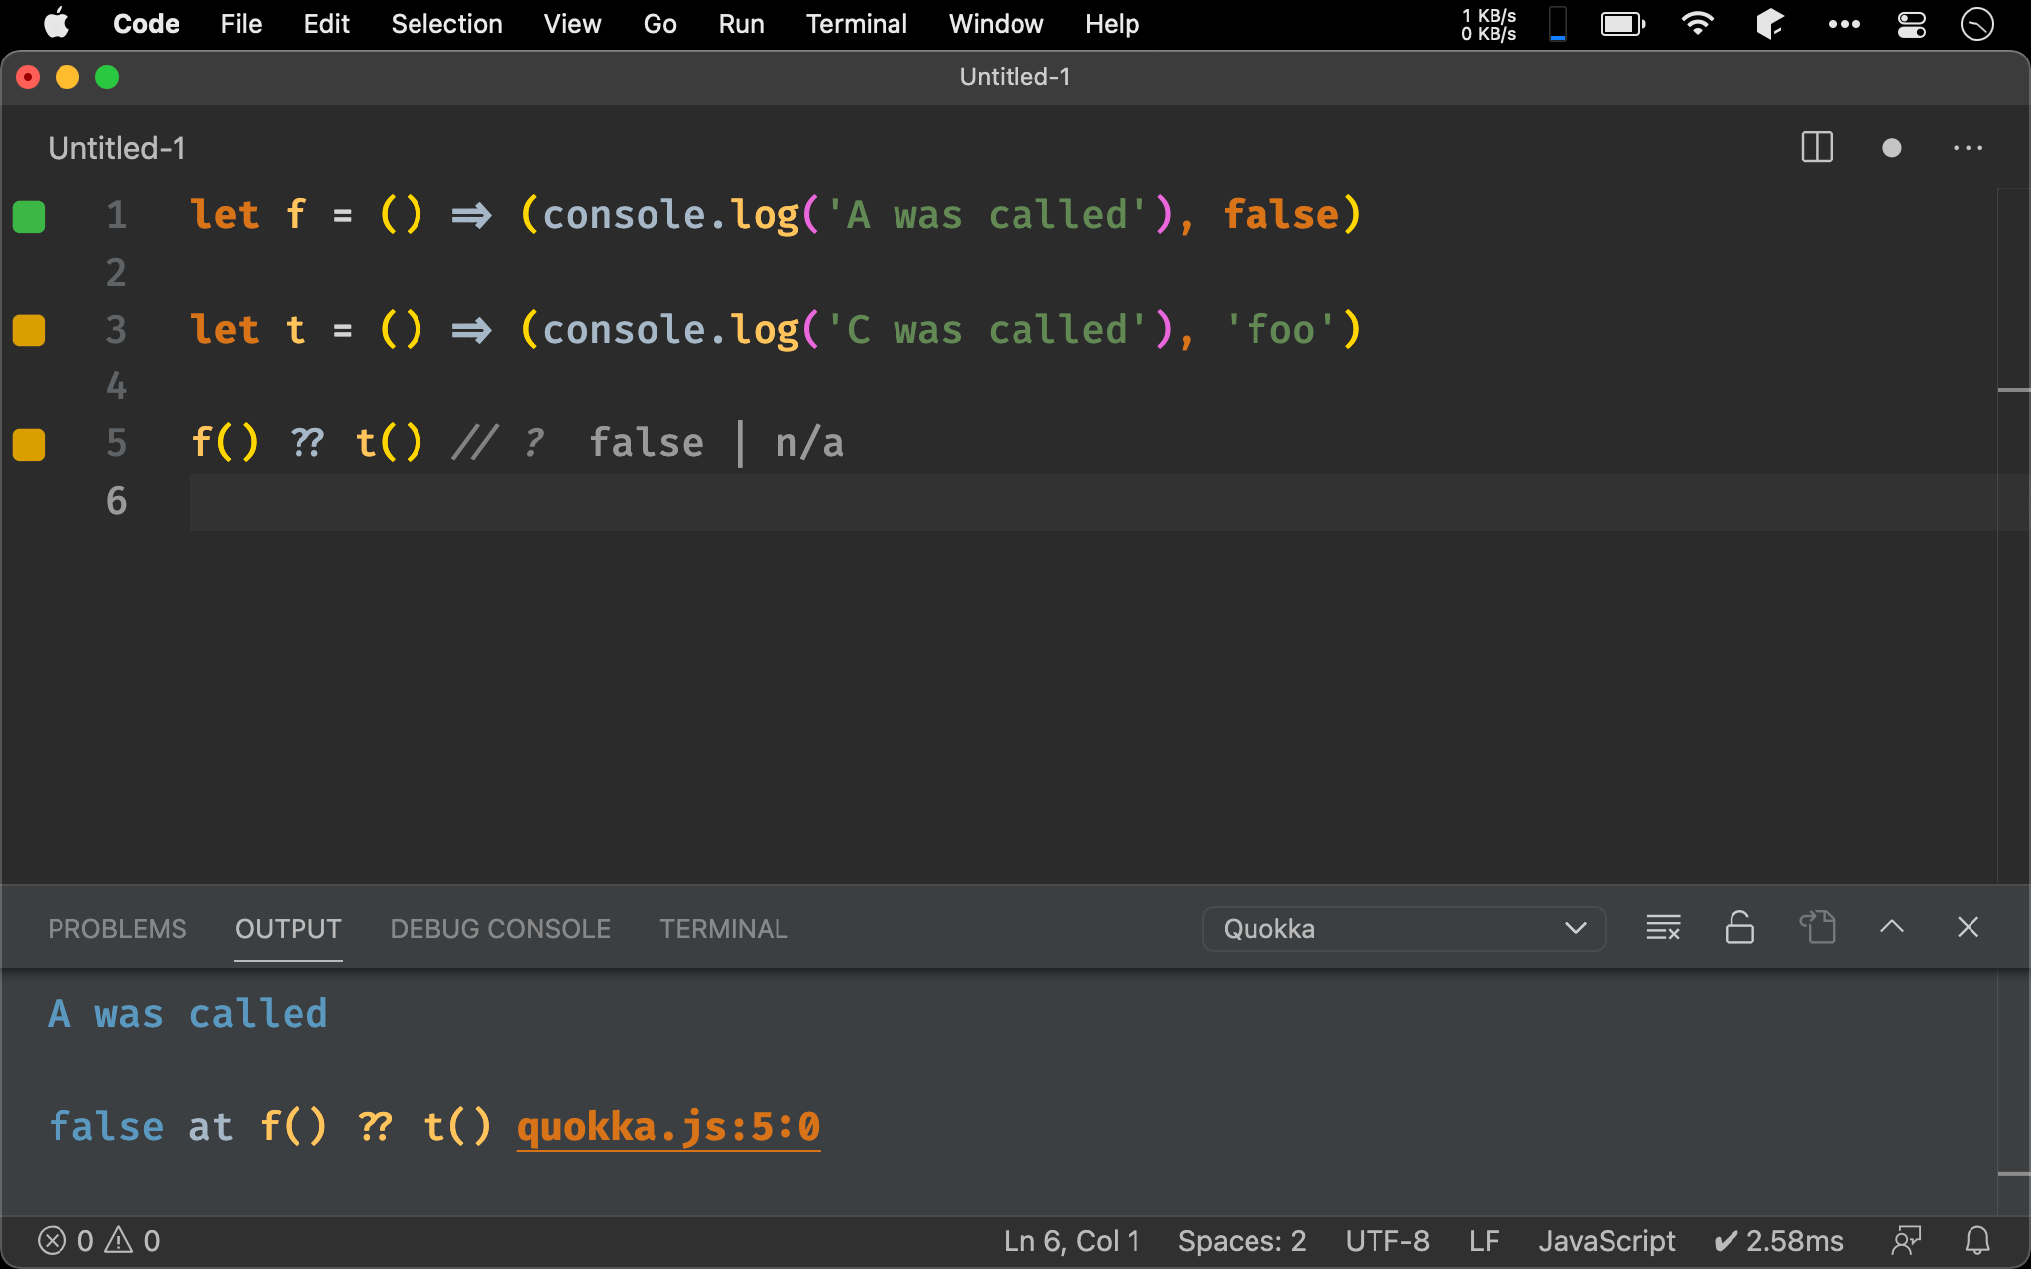This screenshot has width=2031, height=1269.
Task: Switch to the DEBUG CONSOLE tab
Action: 500,929
